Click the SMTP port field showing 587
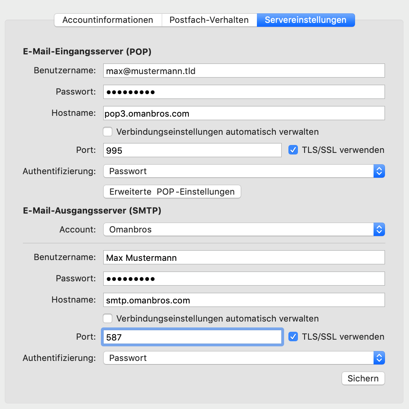The width and height of the screenshot is (409, 409). [192, 337]
